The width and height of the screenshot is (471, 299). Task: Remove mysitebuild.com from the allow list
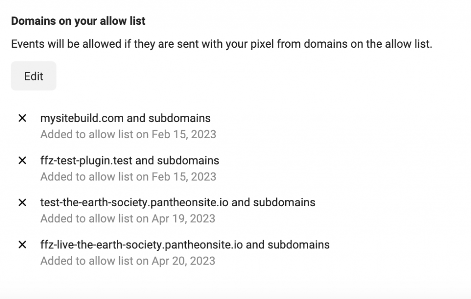click(22, 118)
